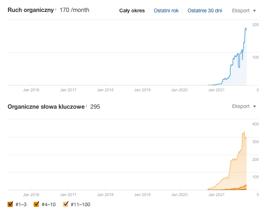Click the Ruch organiczny heading
This screenshot has height=212, width=265.
click(x=31, y=10)
